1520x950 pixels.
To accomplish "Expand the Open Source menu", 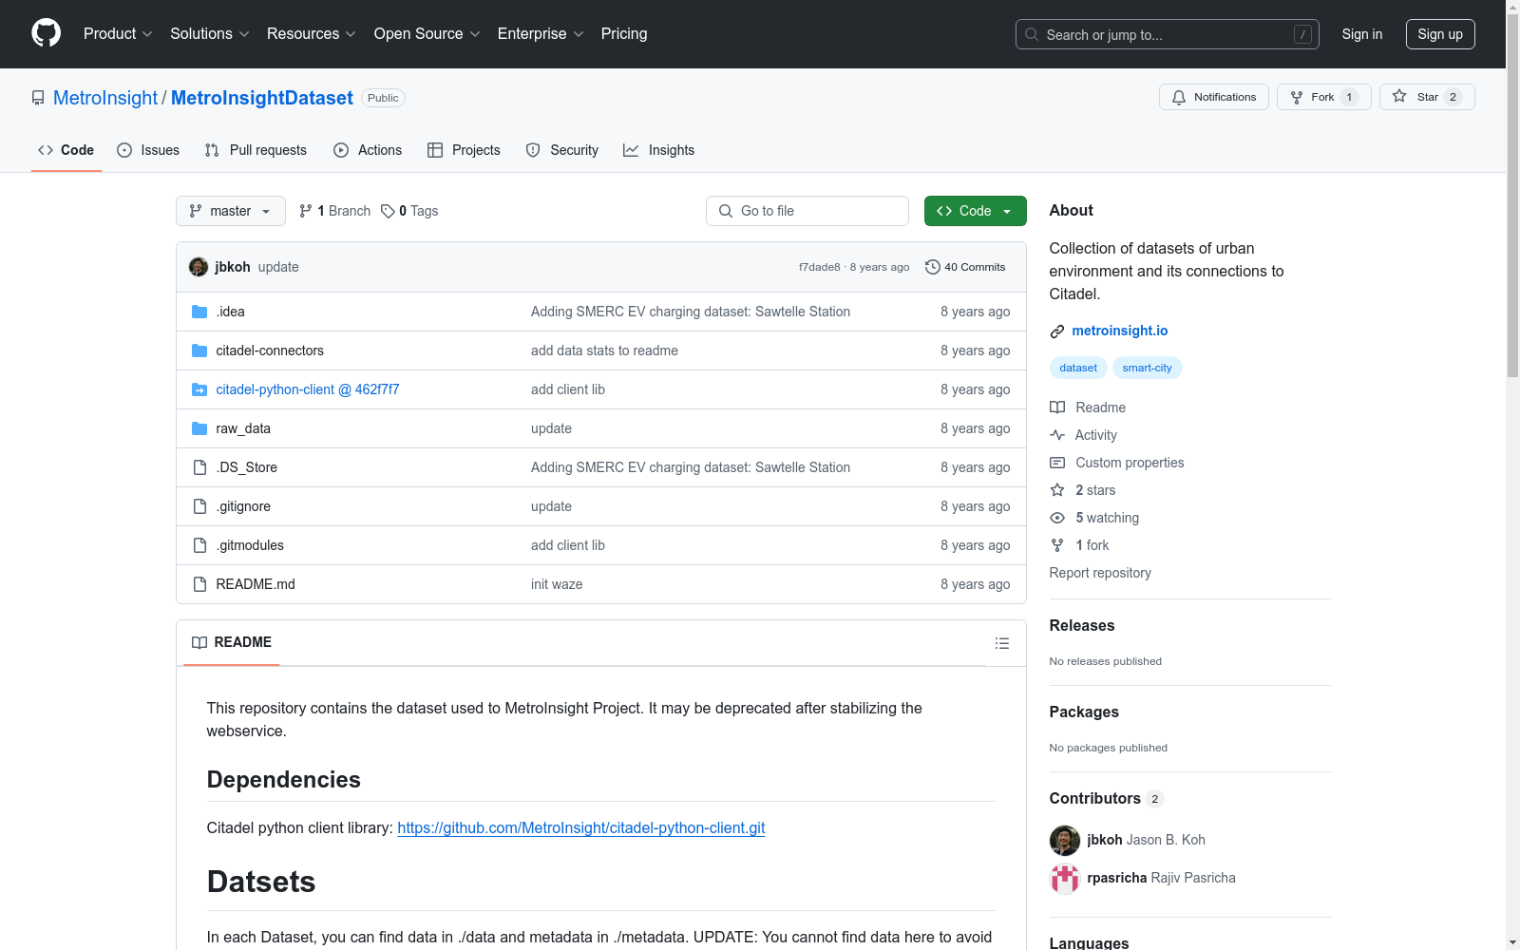I will click(x=427, y=33).
